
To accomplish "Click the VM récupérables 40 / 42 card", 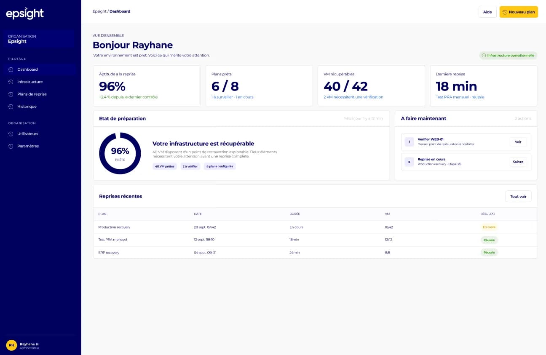I will point(371,86).
